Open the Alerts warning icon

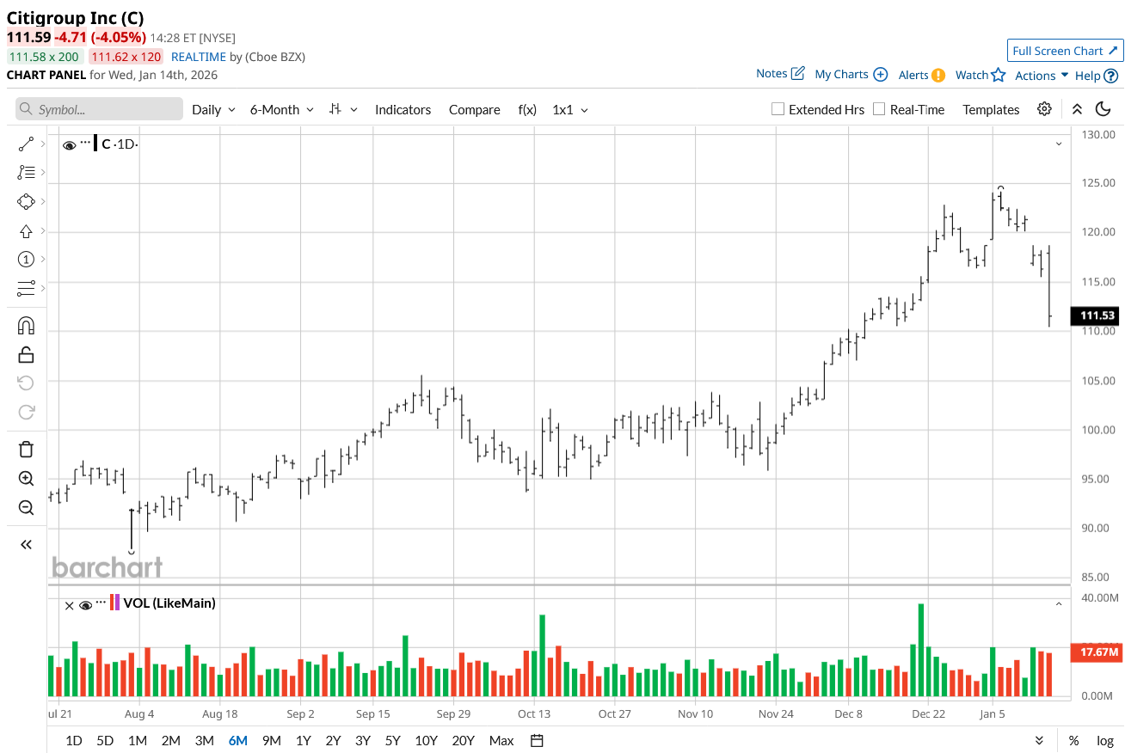pos(938,75)
